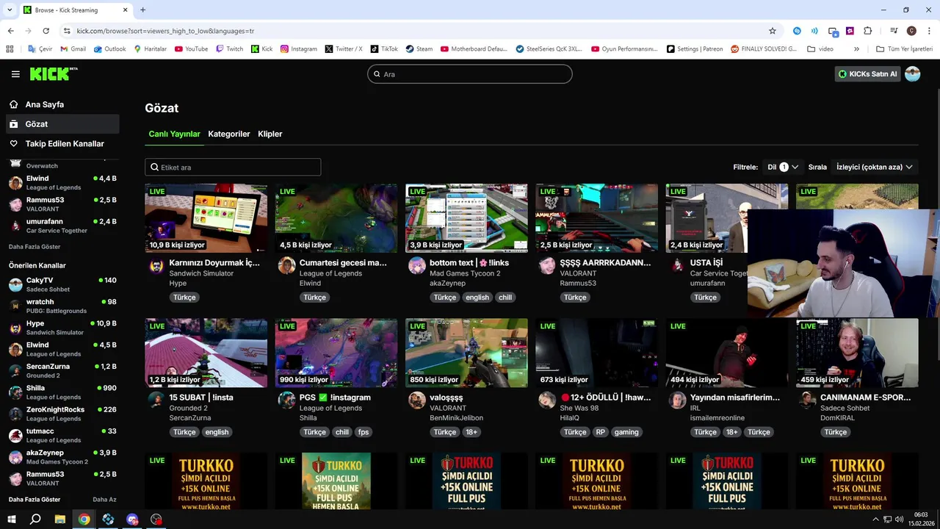The height and width of the screenshot is (529, 940).
Task: Go to Ana Sayfa in the sidebar
Action: coord(62,104)
